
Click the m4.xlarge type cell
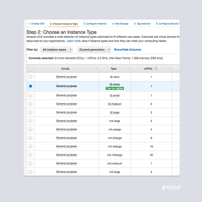115,129
